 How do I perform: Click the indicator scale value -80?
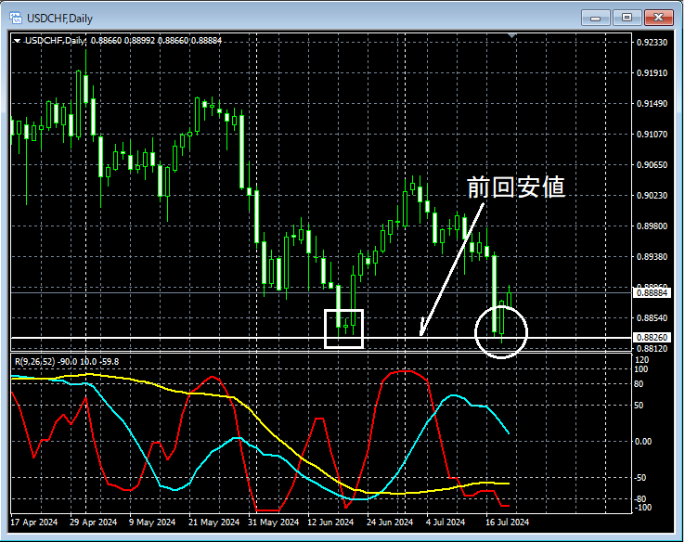(640, 498)
